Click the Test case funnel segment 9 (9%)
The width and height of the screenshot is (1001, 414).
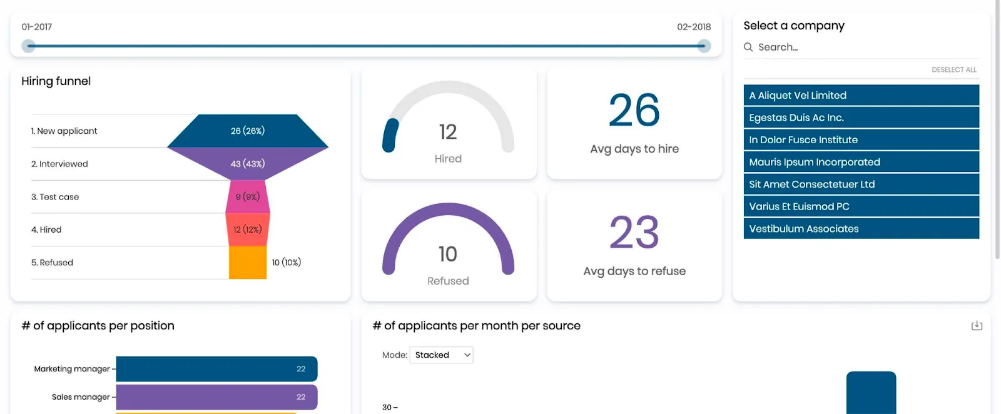[248, 196]
